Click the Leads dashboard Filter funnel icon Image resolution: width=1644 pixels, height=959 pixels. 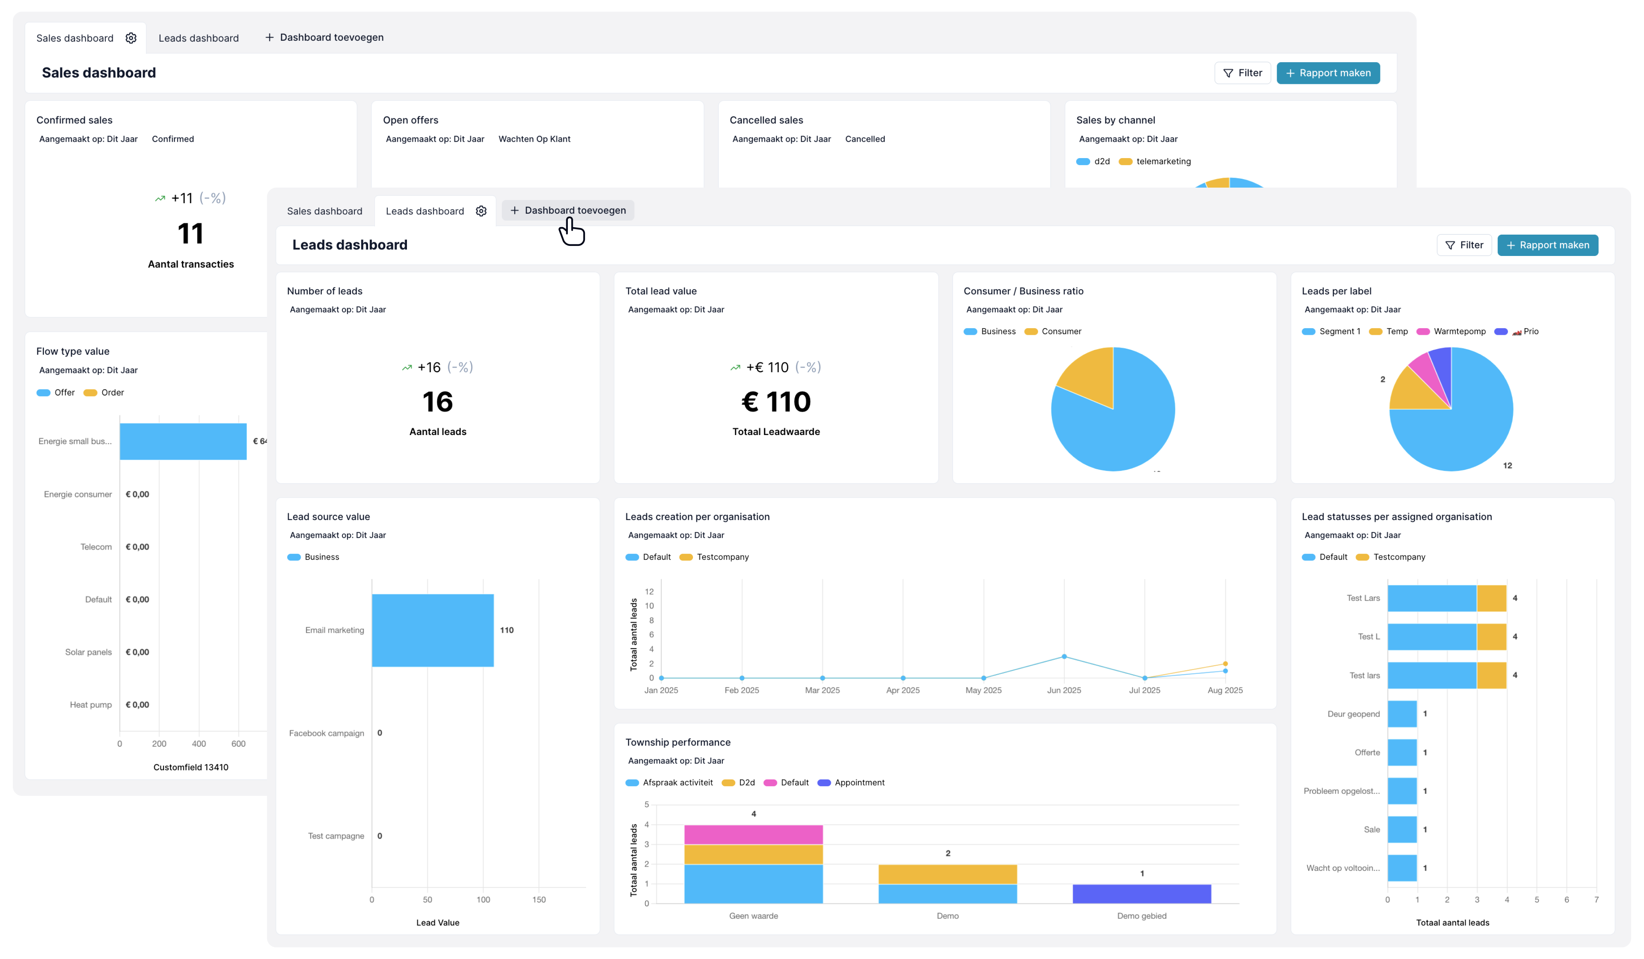[1450, 245]
